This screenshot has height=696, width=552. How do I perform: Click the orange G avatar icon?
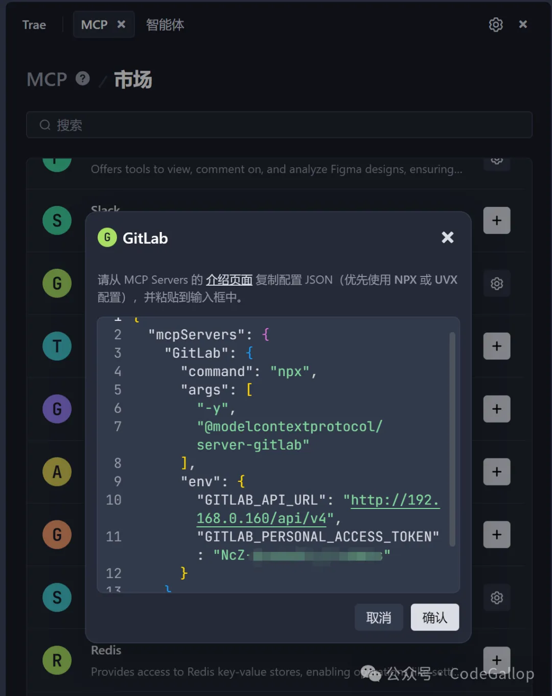[57, 535]
